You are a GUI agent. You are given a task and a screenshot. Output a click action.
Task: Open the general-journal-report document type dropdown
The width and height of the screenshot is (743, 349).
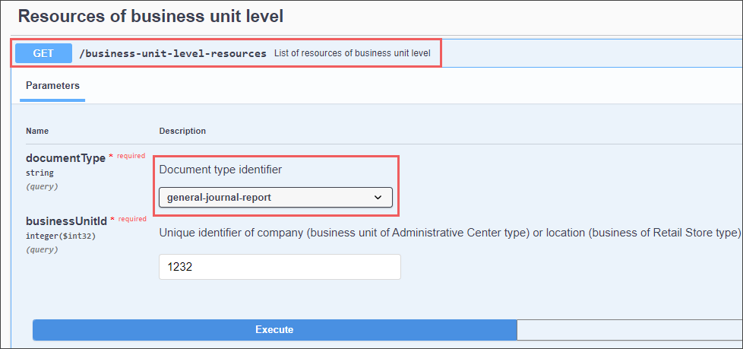click(276, 197)
